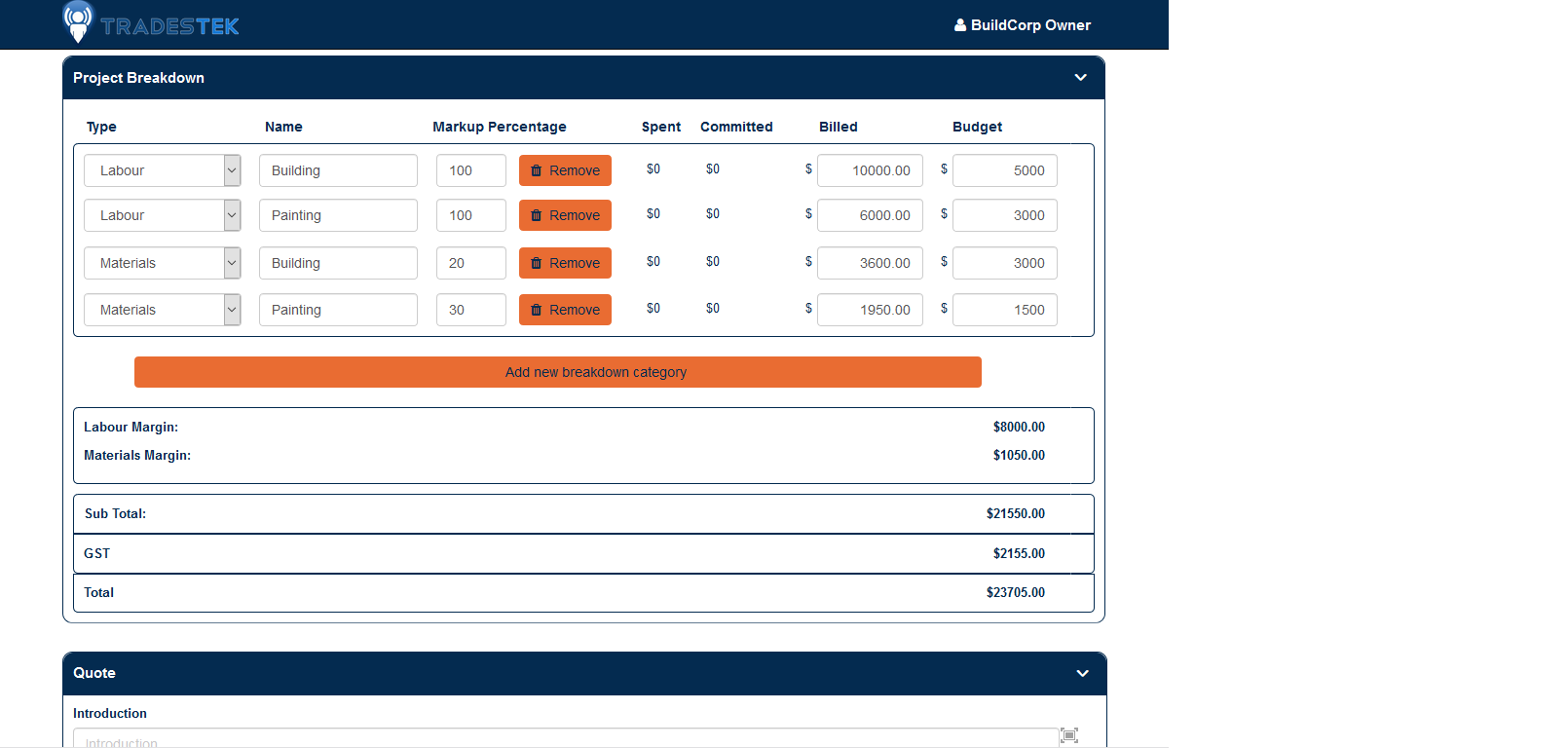The image size is (1568, 748).
Task: Click the TradesTek logo icon
Action: (x=78, y=21)
